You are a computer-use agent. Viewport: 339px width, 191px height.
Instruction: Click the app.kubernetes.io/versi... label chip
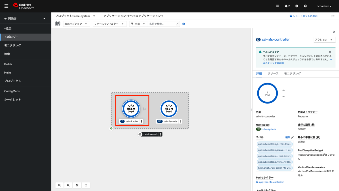[x=275, y=162]
